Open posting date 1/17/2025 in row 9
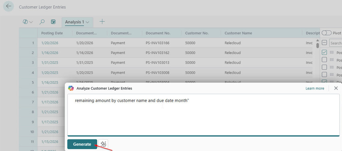Screen dimensions: 342x151 [50, 122]
